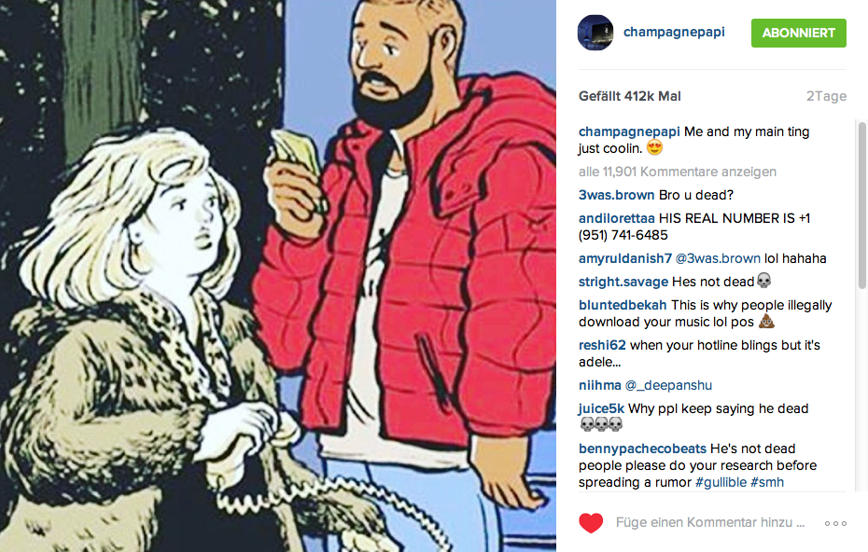This screenshot has width=868, height=552.
Task: Open the champagnepapi profile avatar
Action: (x=595, y=33)
